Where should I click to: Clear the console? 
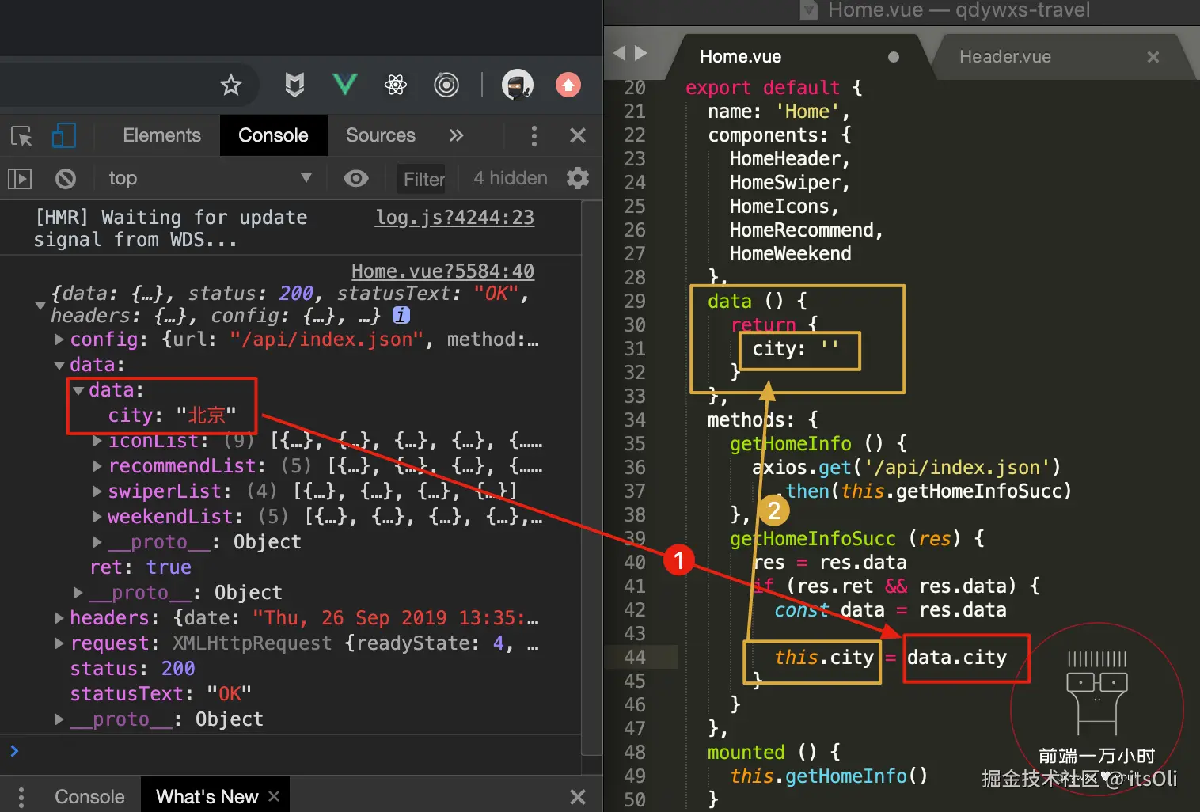tap(66, 179)
